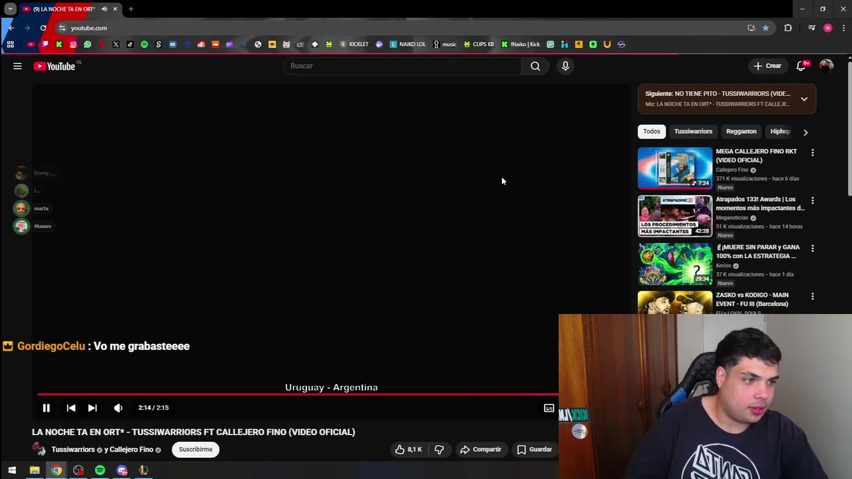Select the Tussiwarriors filter chip

coord(693,132)
